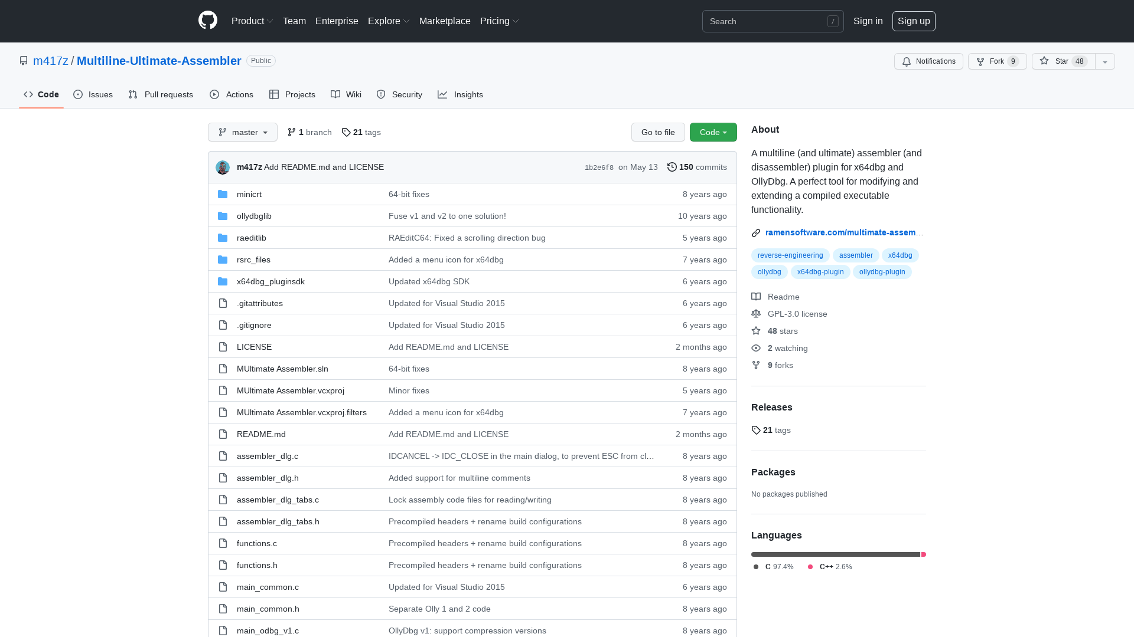Open the m417z owner profile link
This screenshot has height=637, width=1134.
point(51,61)
